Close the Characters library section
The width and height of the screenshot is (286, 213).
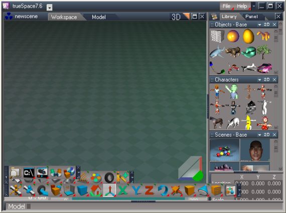[274, 80]
